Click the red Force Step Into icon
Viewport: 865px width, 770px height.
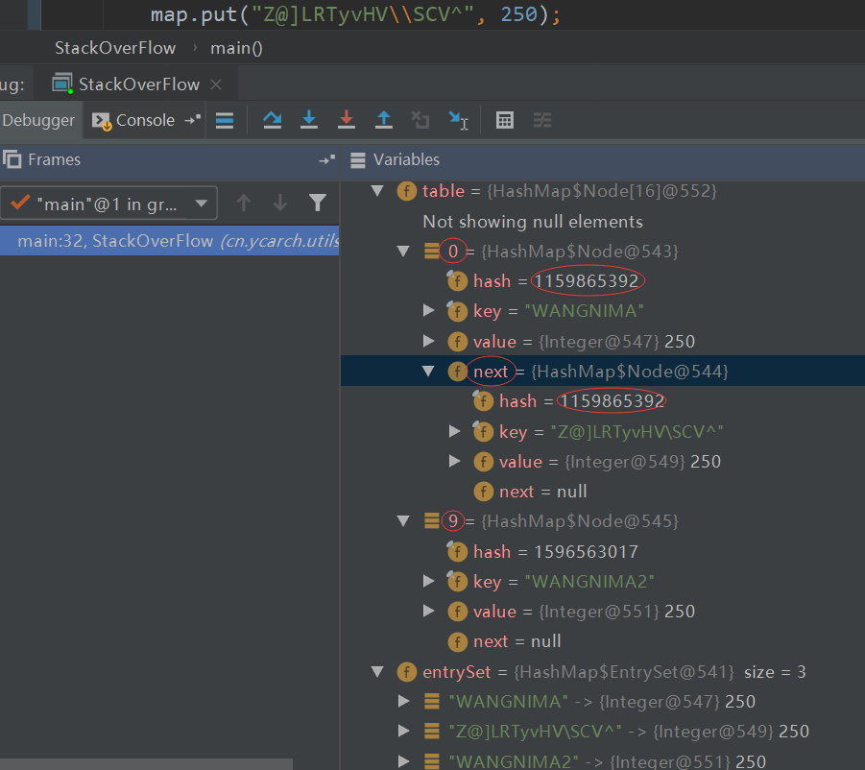pos(347,120)
